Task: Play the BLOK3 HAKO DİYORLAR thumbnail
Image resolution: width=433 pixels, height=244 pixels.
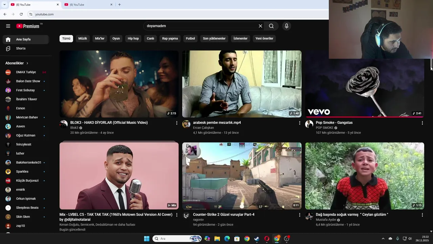Action: (119, 84)
